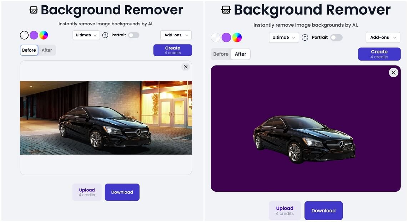Click the original car photo thumbnail
The width and height of the screenshot is (408, 222).
[106, 118]
